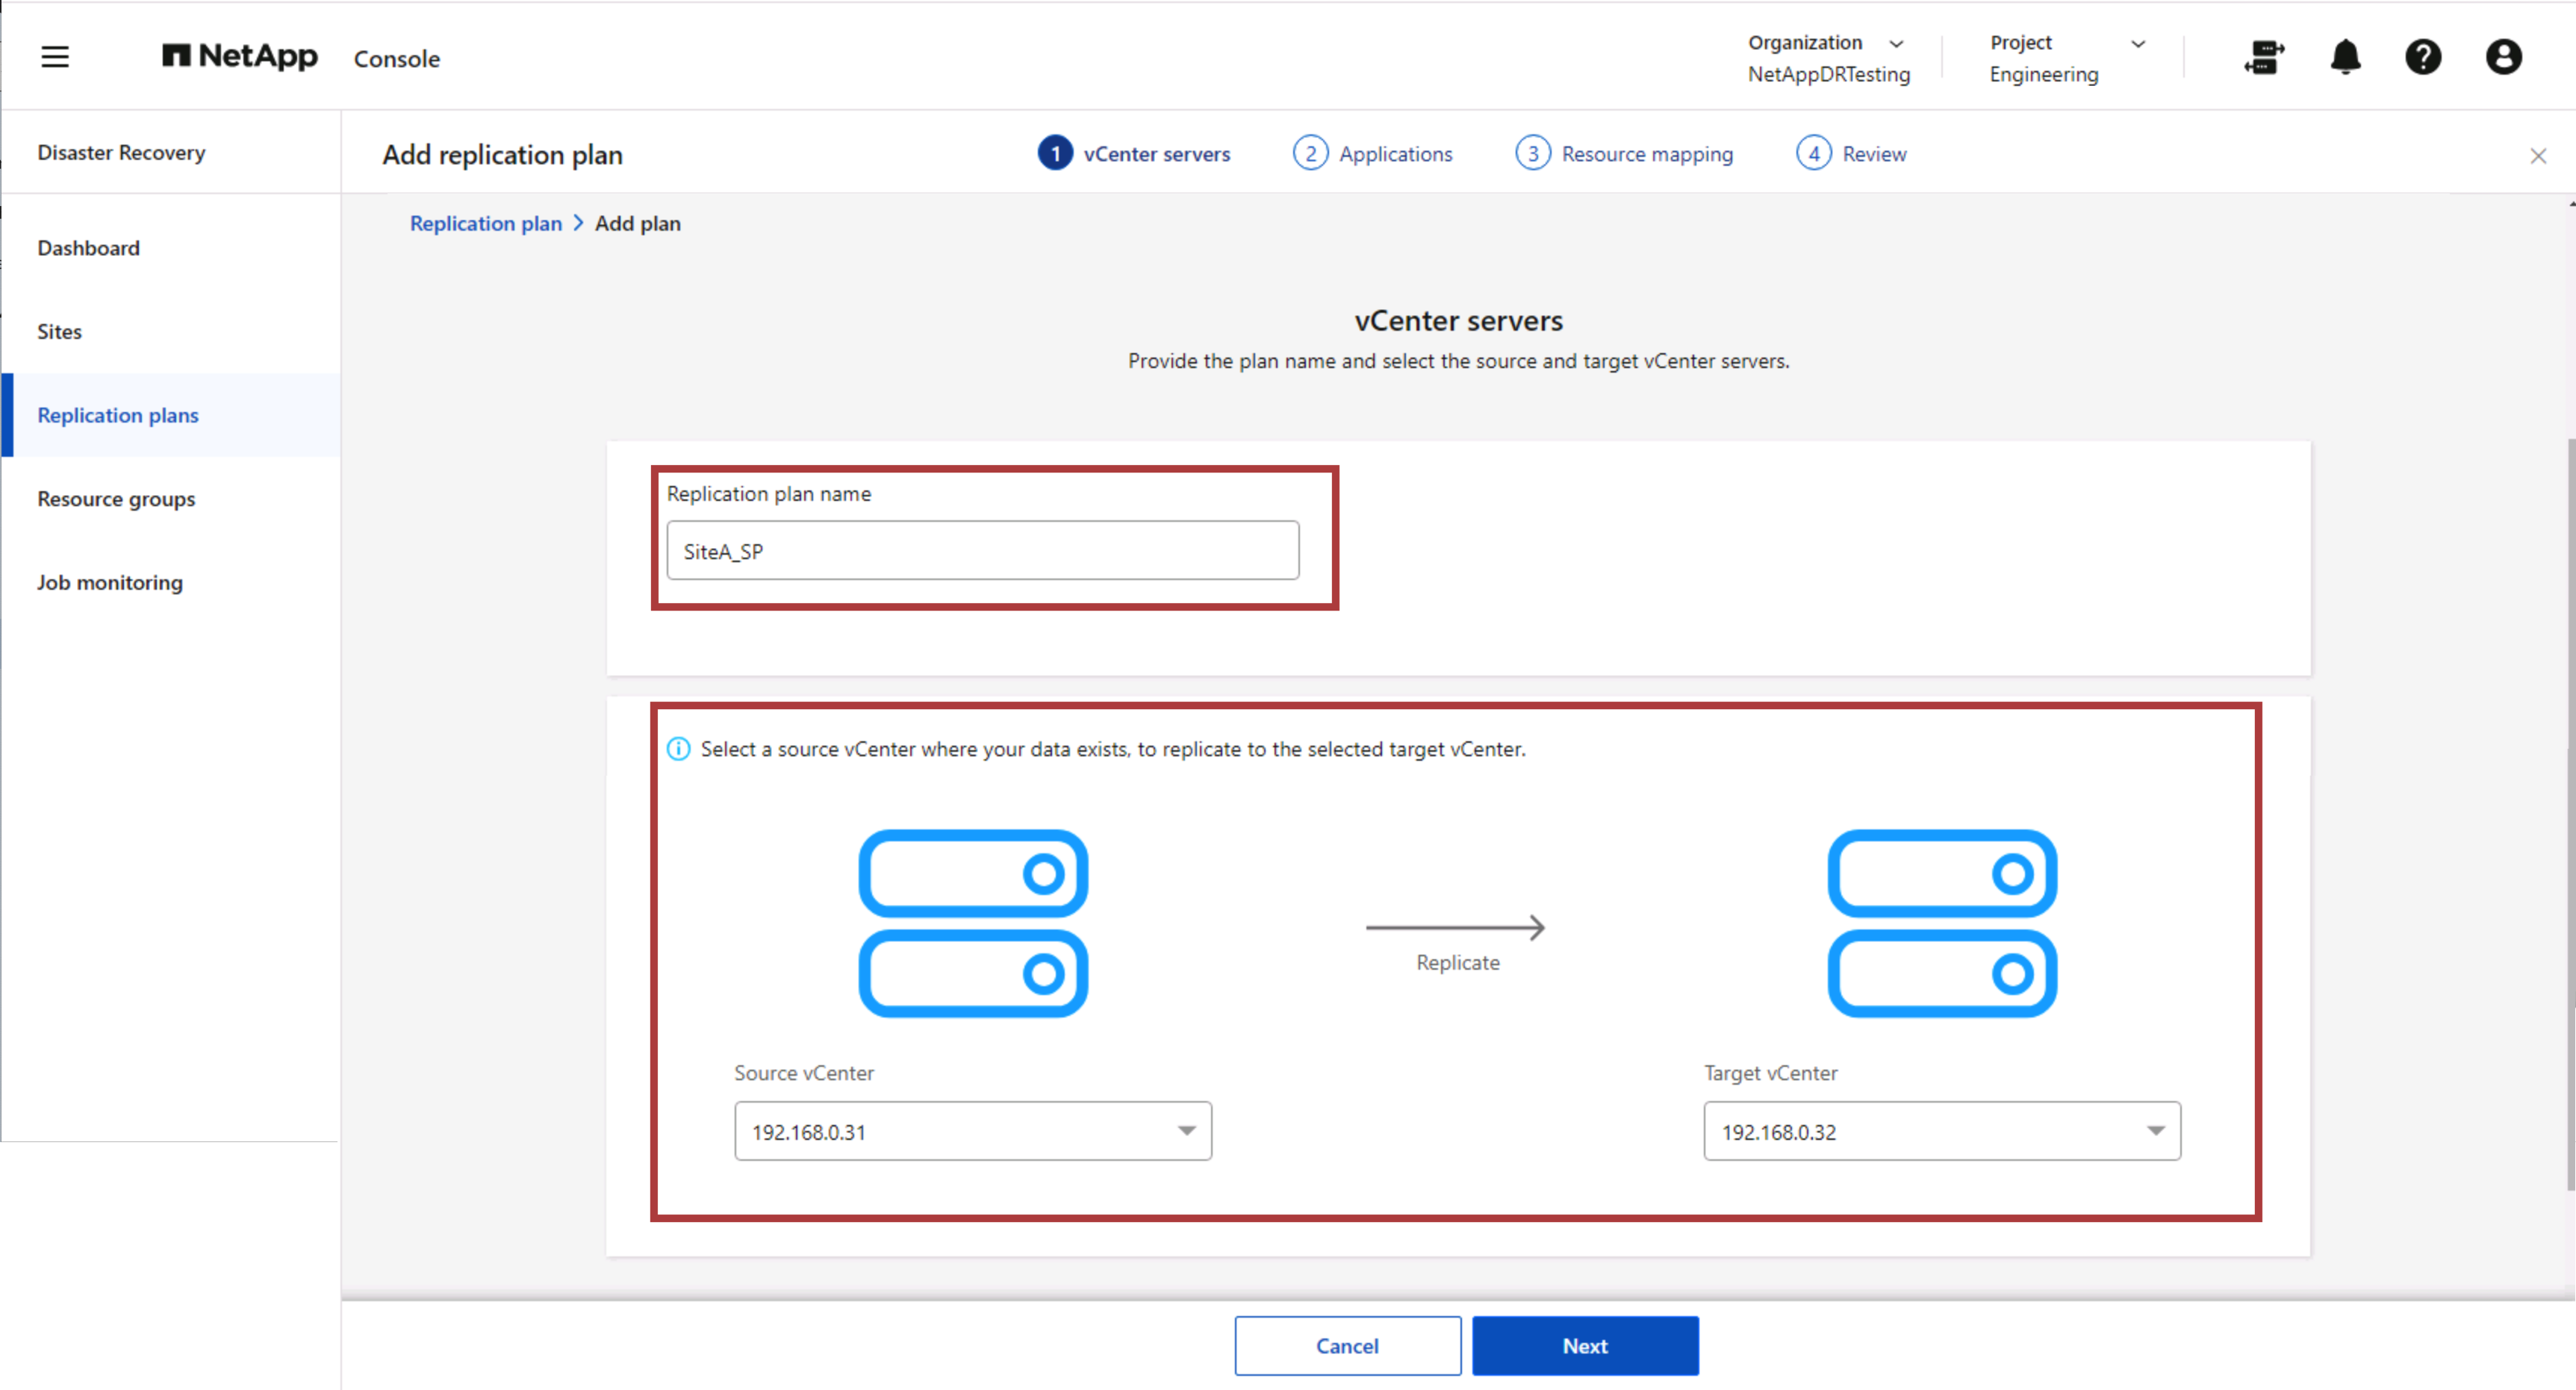Open the Source vCenter dropdown
Screen dimensions: 2576x1390
(1186, 1131)
